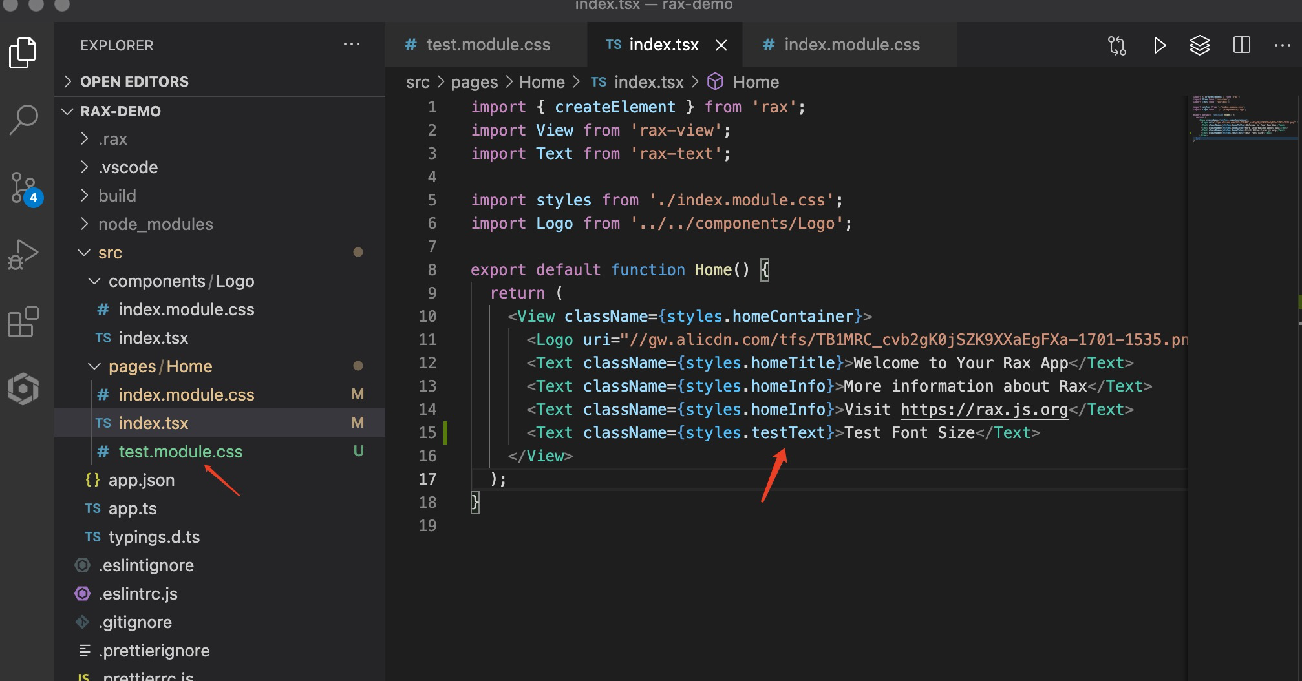Open the Run and Debug view
Image resolution: width=1302 pixels, height=681 pixels.
click(23, 255)
